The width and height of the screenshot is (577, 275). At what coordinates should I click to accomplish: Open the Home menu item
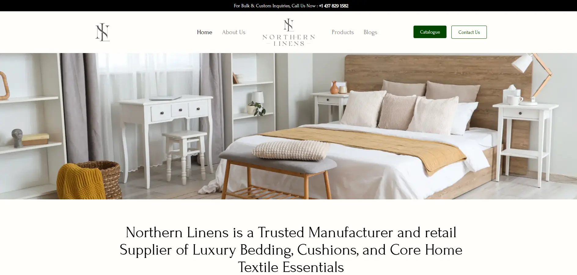204,32
